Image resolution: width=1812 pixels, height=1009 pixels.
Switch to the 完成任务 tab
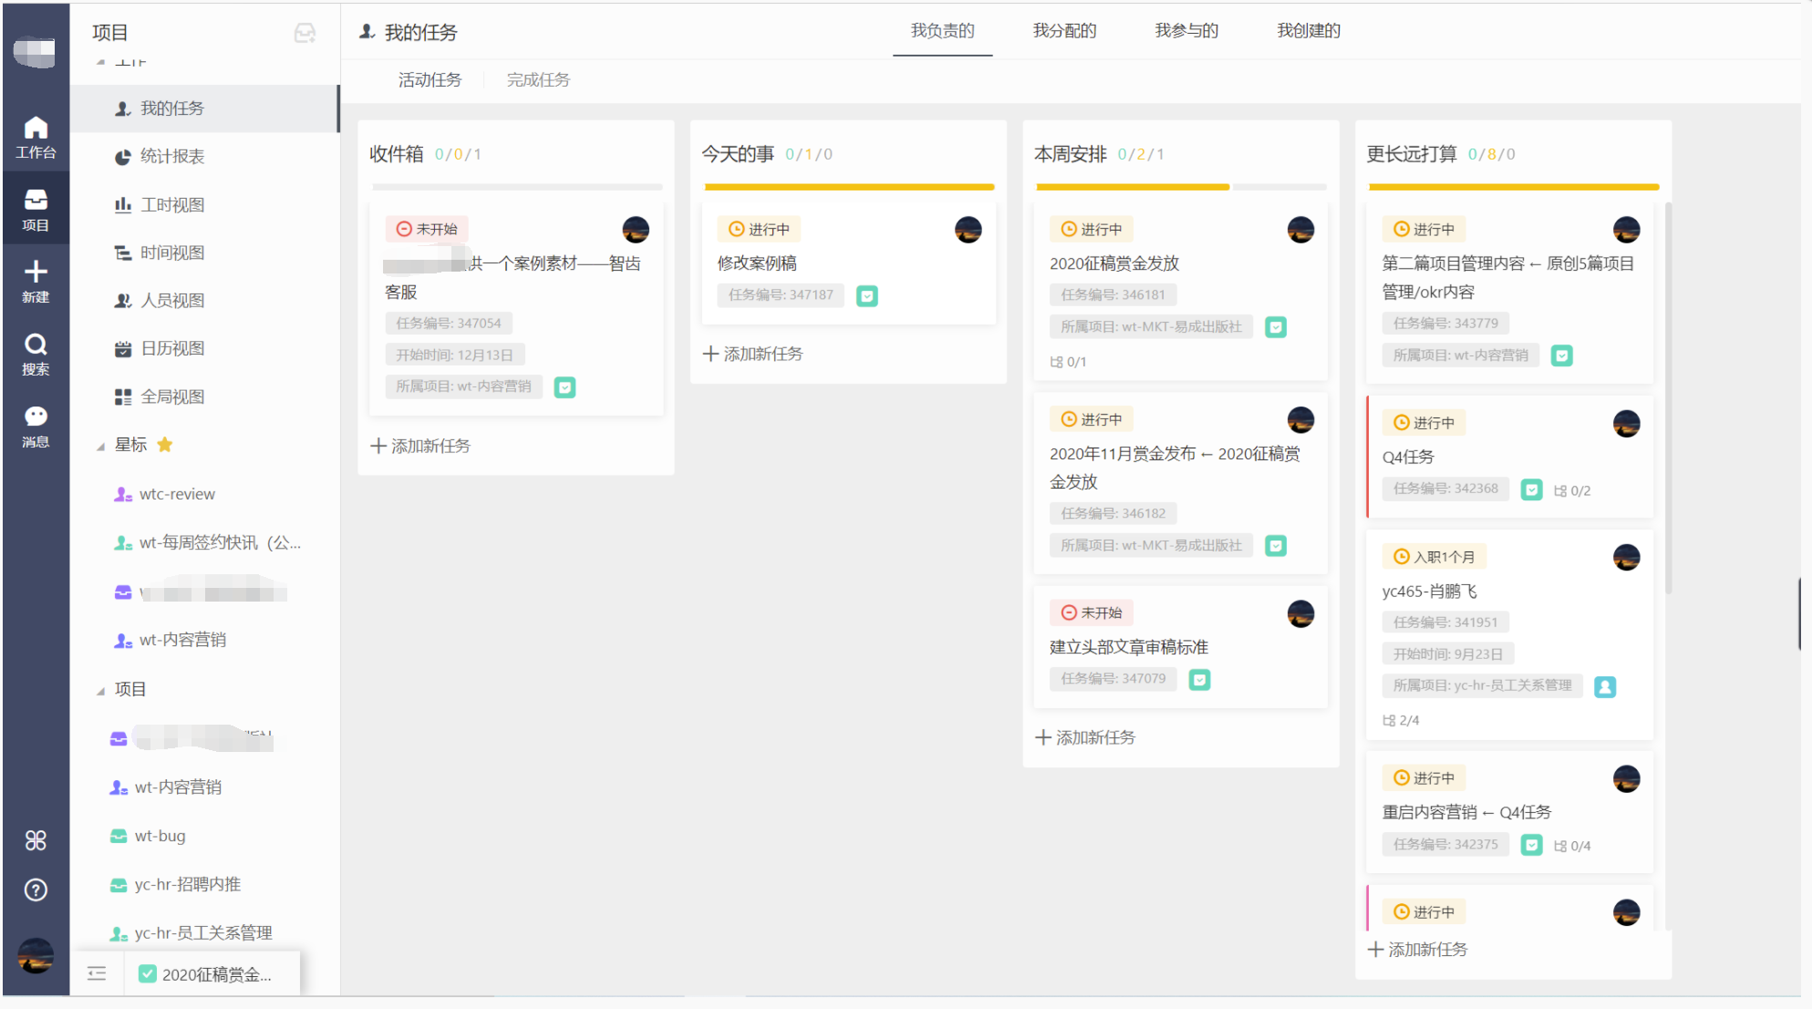(x=538, y=80)
